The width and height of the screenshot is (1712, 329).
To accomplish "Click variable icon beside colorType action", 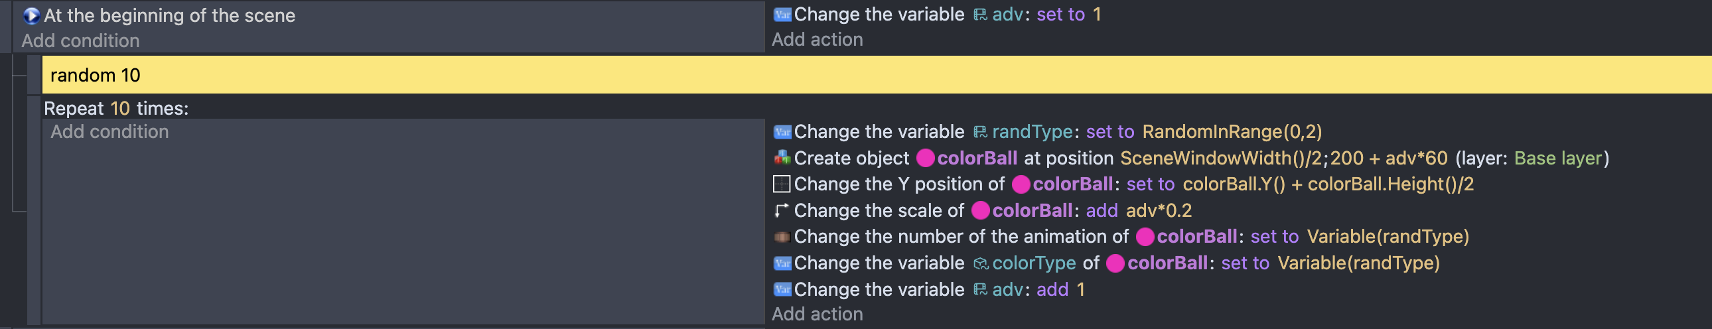I will tap(782, 263).
